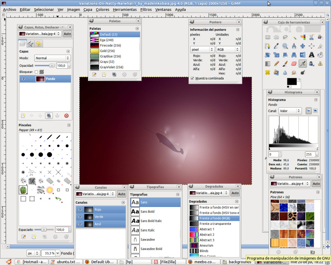
Task: Open image selector dropdown in Patrones panel
Action: pos(290,184)
